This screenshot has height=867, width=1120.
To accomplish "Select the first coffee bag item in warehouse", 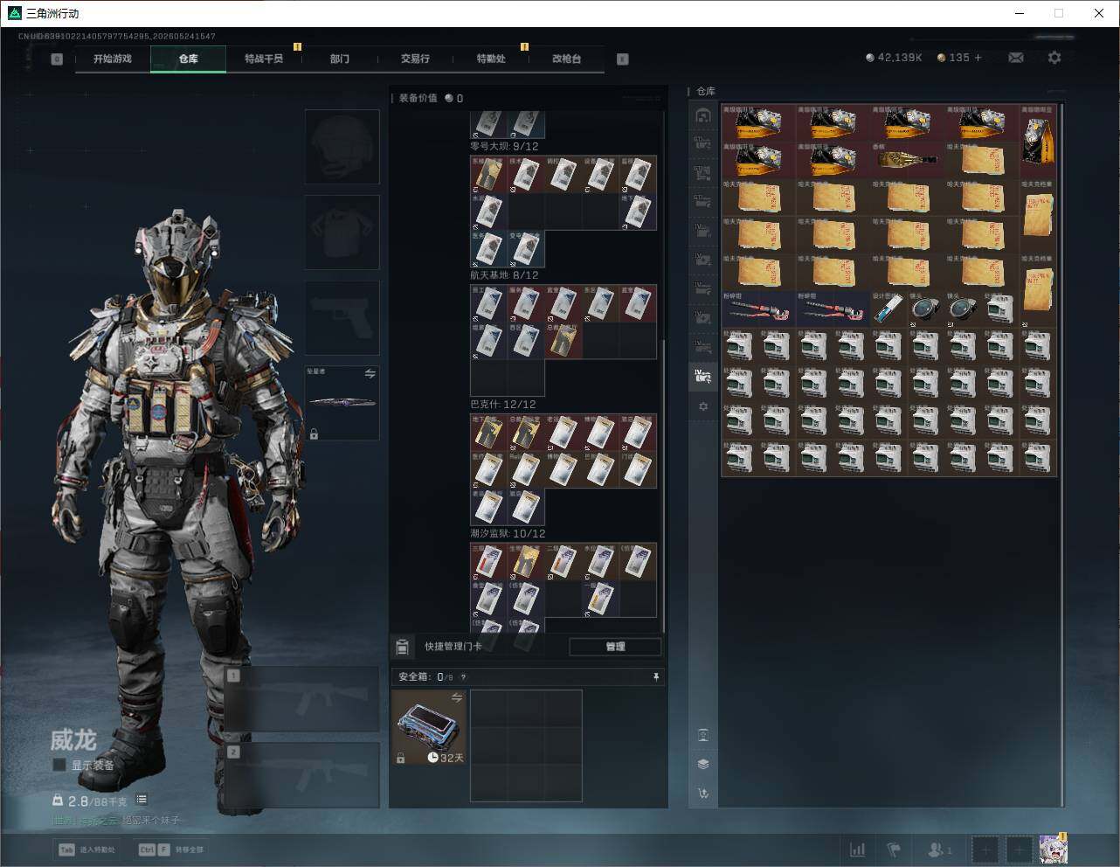I will [x=758, y=124].
